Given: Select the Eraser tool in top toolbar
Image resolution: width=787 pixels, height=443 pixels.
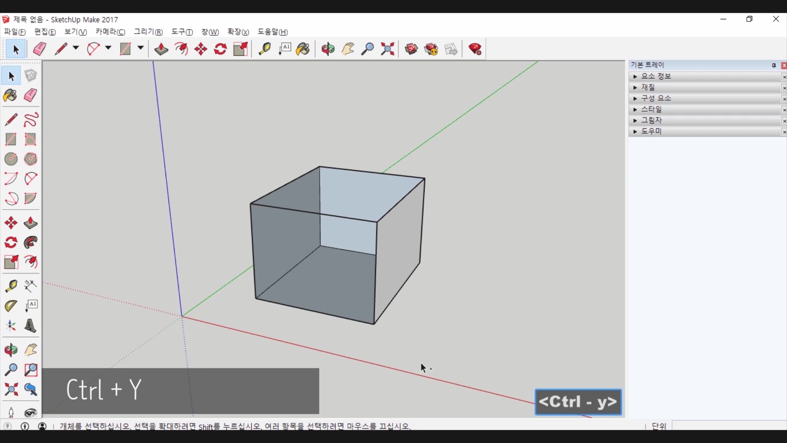Looking at the screenshot, I should (x=39, y=49).
